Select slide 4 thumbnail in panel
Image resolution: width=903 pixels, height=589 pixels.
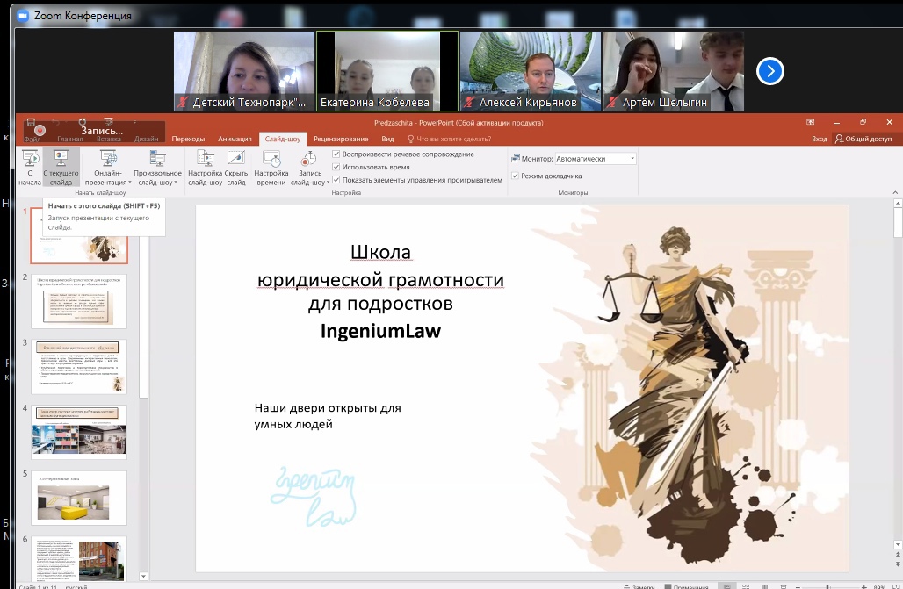(79, 431)
